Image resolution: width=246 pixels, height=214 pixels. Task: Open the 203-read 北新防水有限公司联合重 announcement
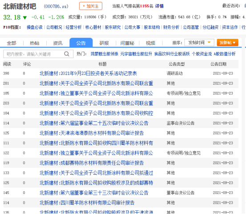(x=96, y=103)
